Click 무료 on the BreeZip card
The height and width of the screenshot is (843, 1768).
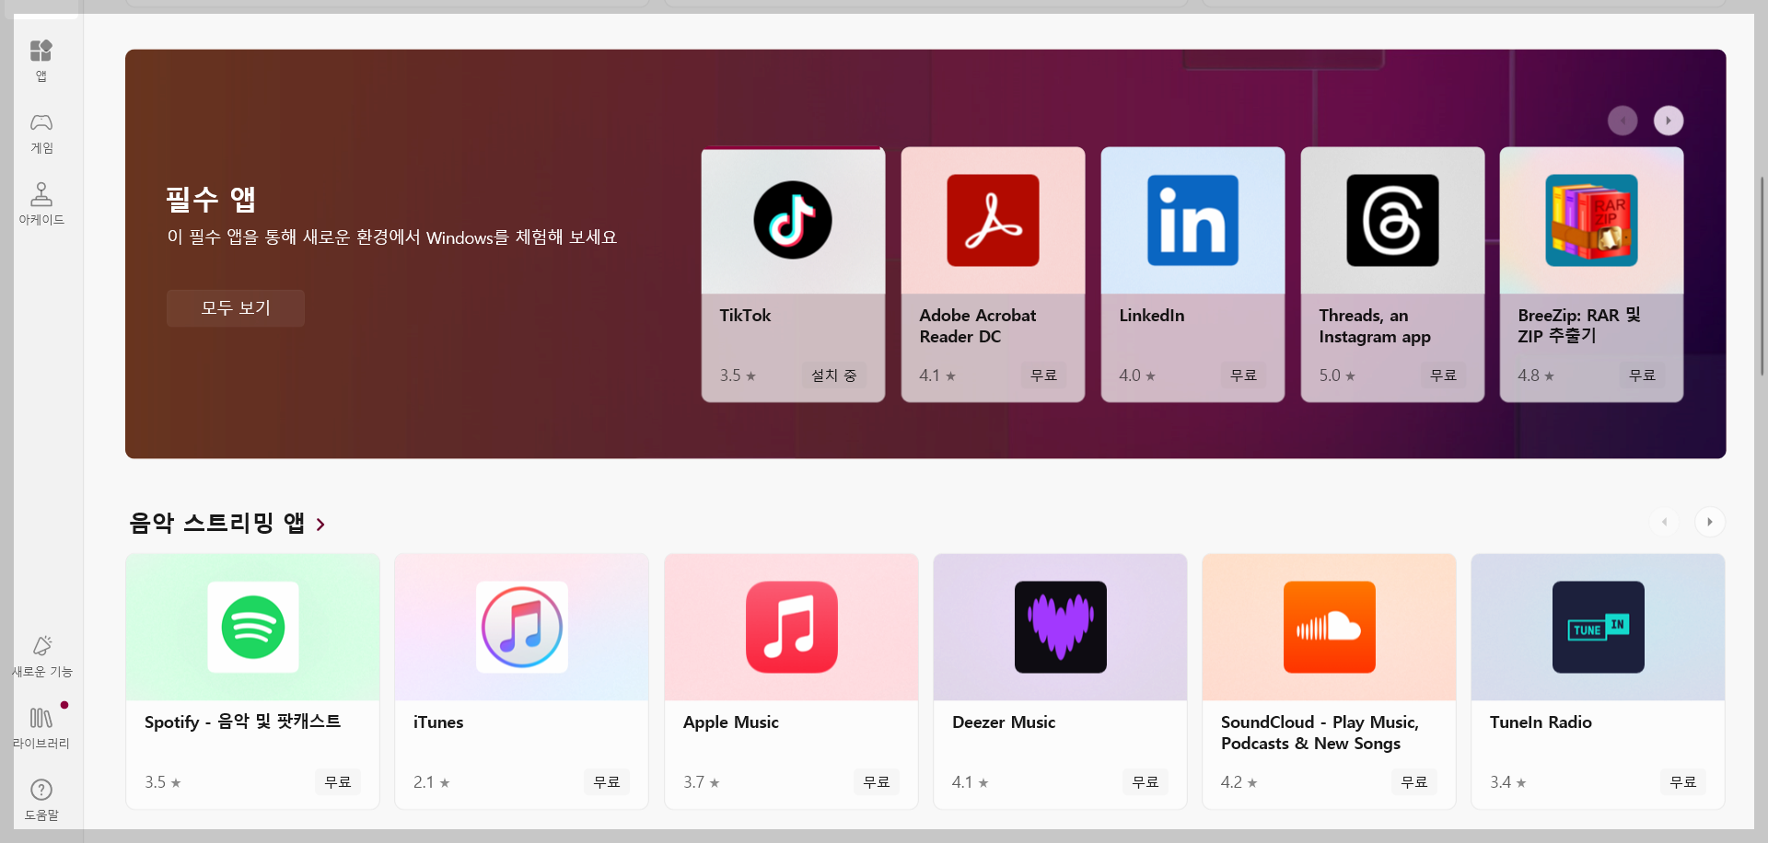[1642, 375]
